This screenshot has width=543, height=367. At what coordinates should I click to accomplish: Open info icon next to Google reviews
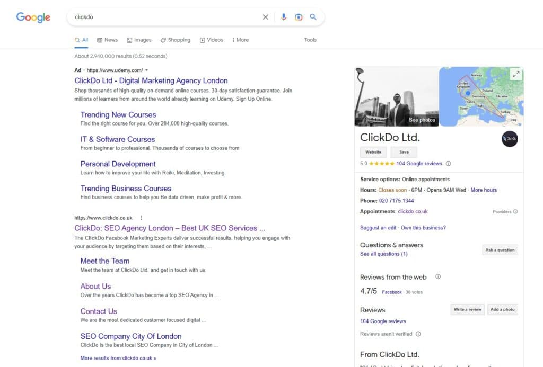click(x=449, y=164)
